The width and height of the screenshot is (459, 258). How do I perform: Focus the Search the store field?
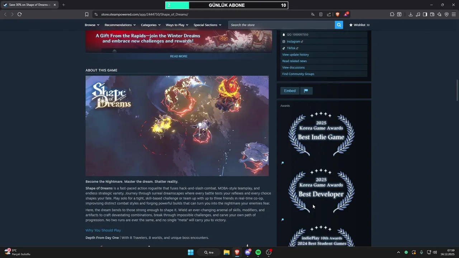281,25
